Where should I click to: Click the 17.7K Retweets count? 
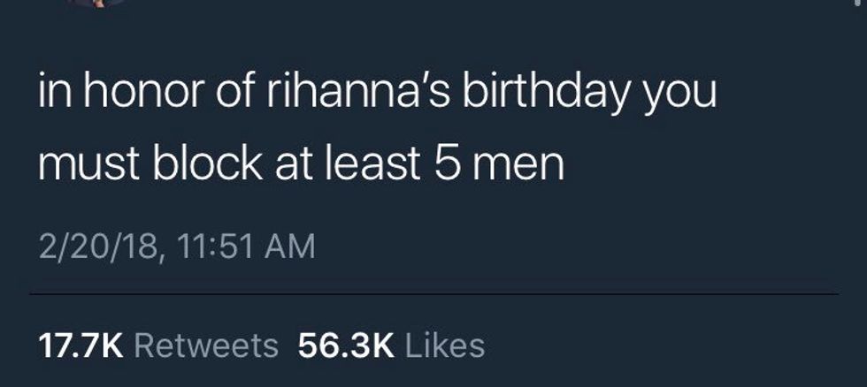pos(159,345)
